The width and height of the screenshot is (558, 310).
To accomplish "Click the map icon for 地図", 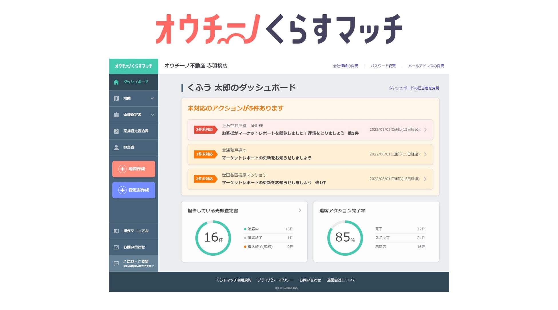I will coord(116,98).
